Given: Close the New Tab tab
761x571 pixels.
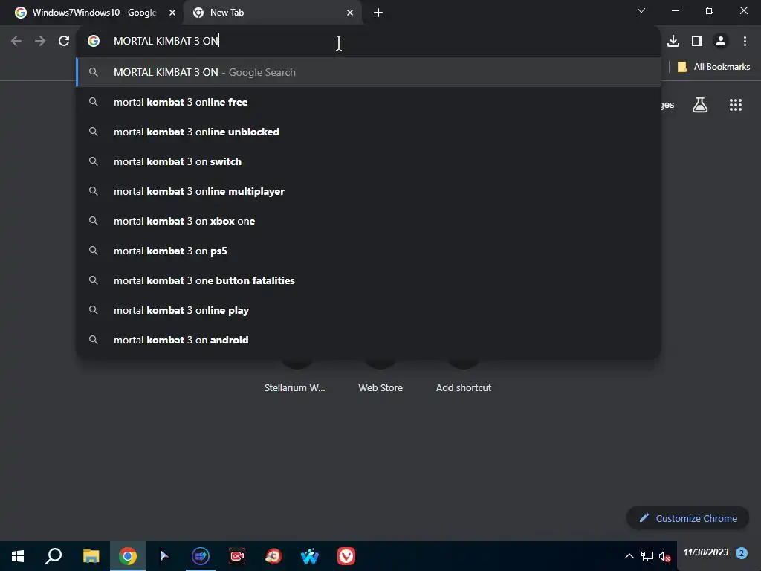Looking at the screenshot, I should 350,13.
